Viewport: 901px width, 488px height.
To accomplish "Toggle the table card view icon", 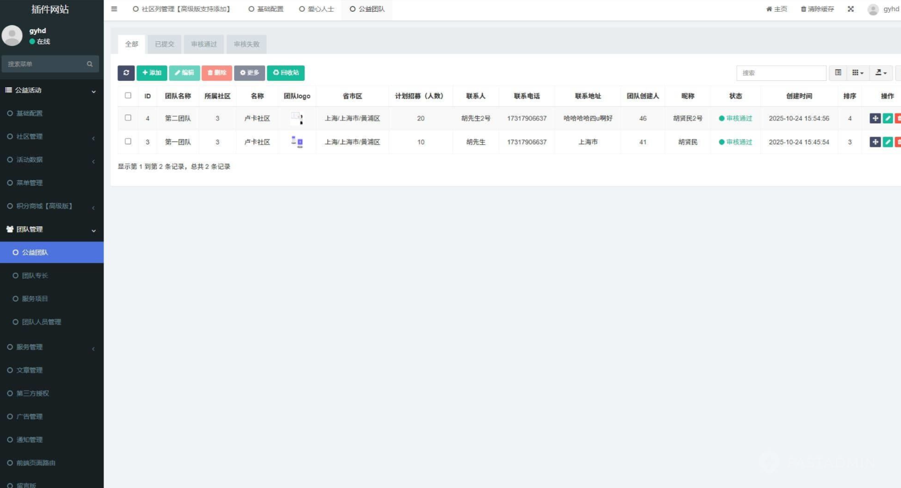I will pos(838,73).
